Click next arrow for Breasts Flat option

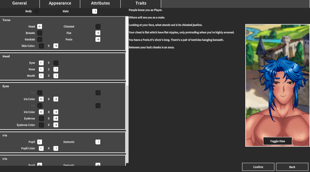coord(98,33)
